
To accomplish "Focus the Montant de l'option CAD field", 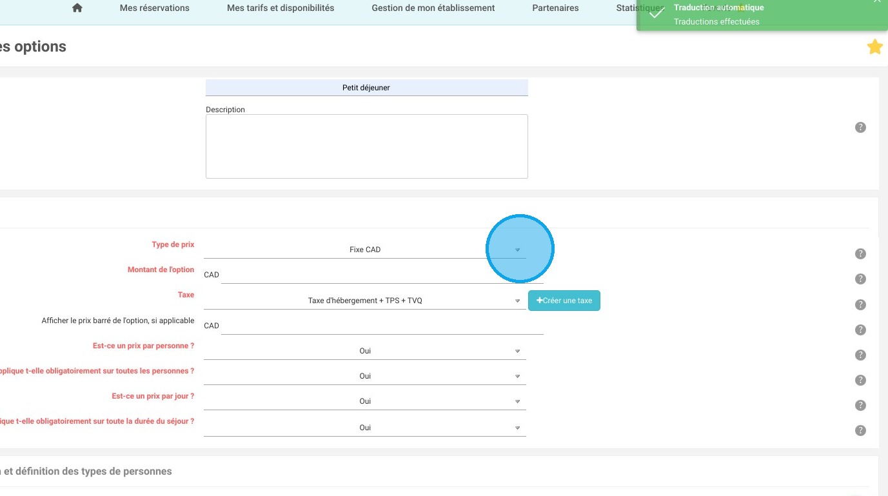I will (382, 275).
